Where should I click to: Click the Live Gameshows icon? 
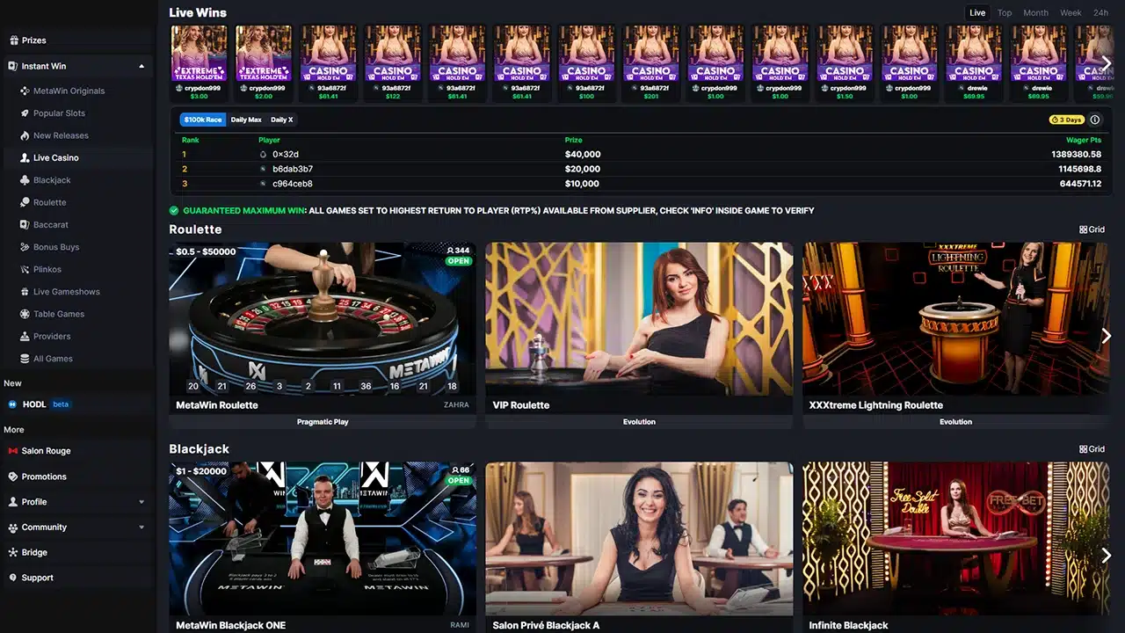tap(25, 292)
